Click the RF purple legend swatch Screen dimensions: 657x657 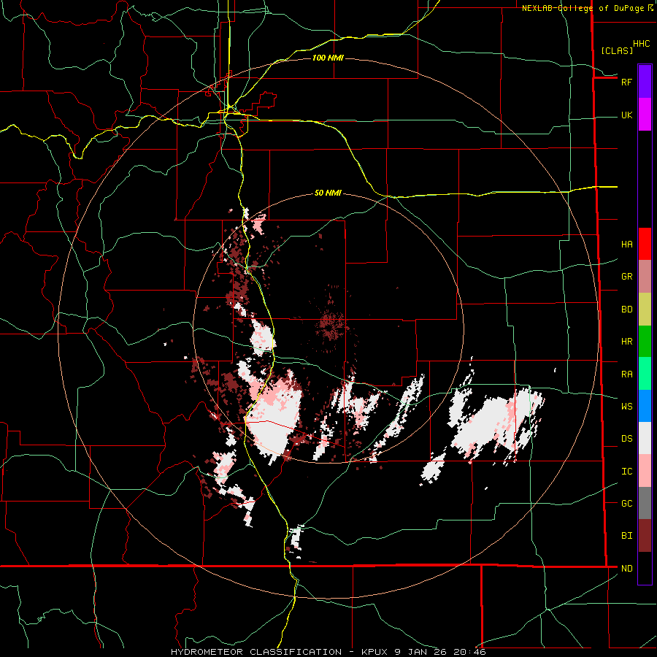click(645, 82)
